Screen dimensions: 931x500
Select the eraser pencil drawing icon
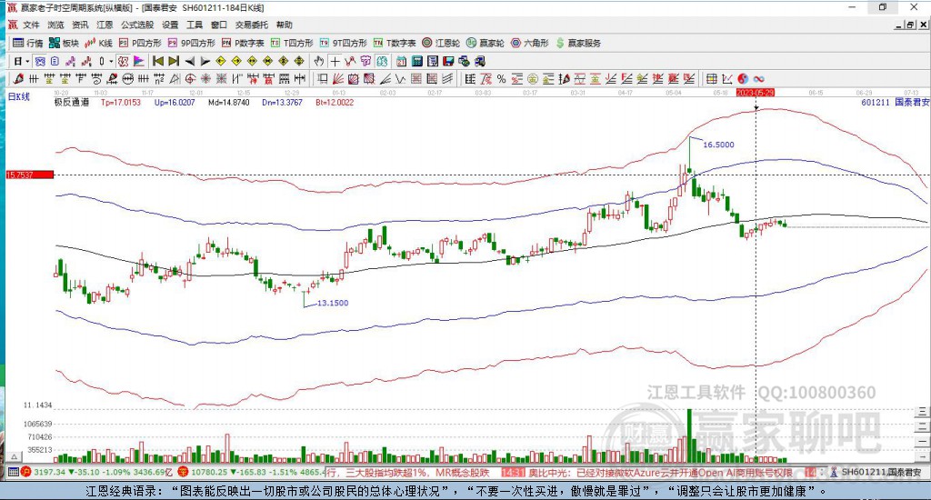(x=18, y=78)
